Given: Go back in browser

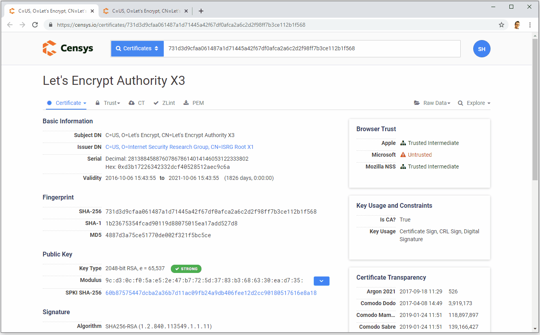Looking at the screenshot, I should 10,25.
